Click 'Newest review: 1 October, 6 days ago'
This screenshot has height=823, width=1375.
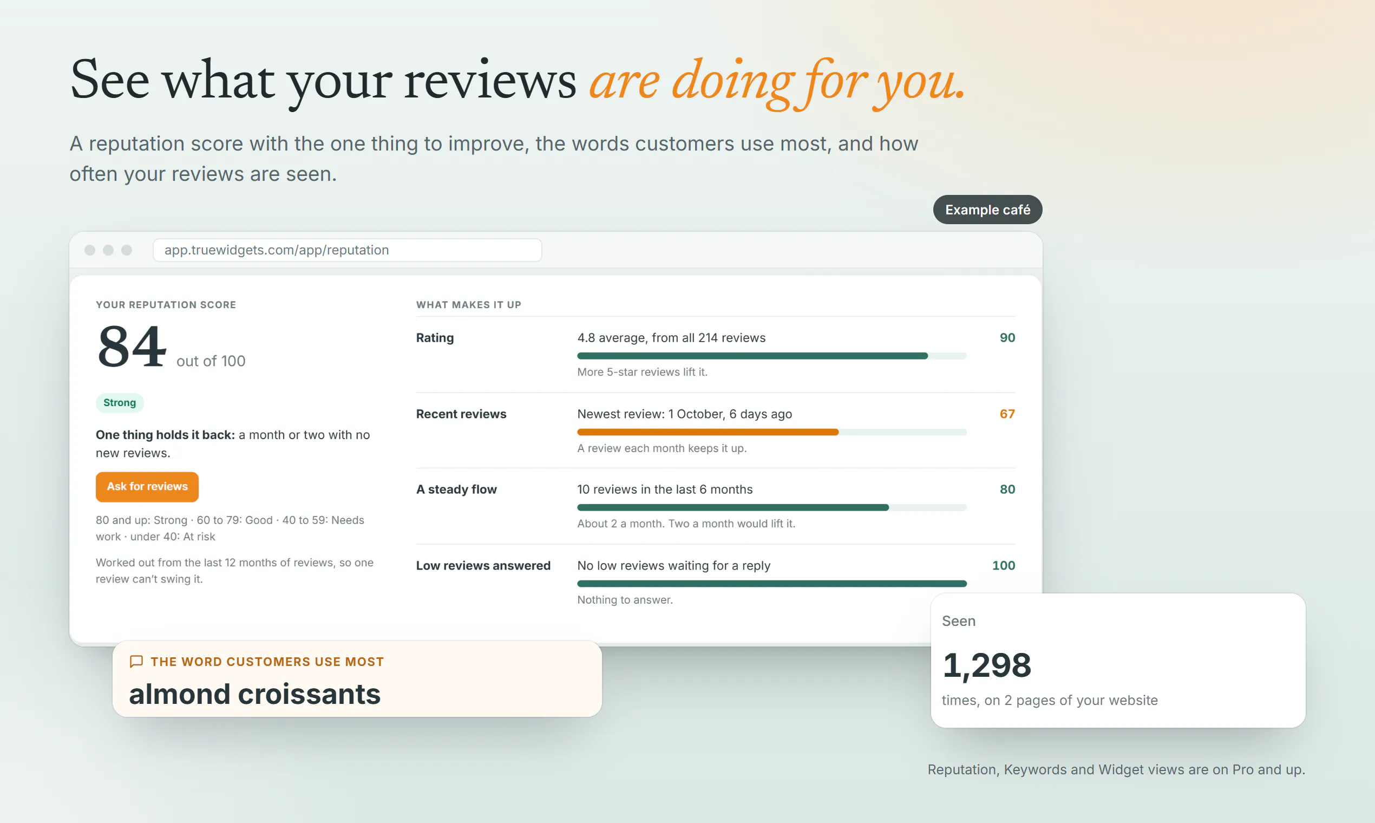point(684,414)
